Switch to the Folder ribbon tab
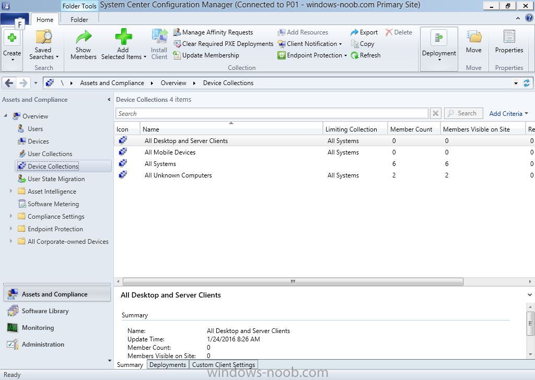This screenshot has height=380, width=535. pyautogui.click(x=79, y=20)
